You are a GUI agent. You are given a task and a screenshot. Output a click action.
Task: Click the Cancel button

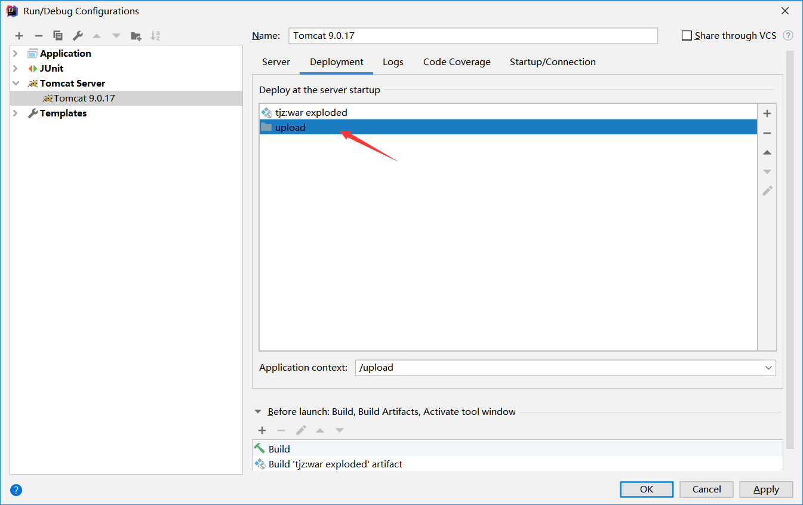coord(707,489)
